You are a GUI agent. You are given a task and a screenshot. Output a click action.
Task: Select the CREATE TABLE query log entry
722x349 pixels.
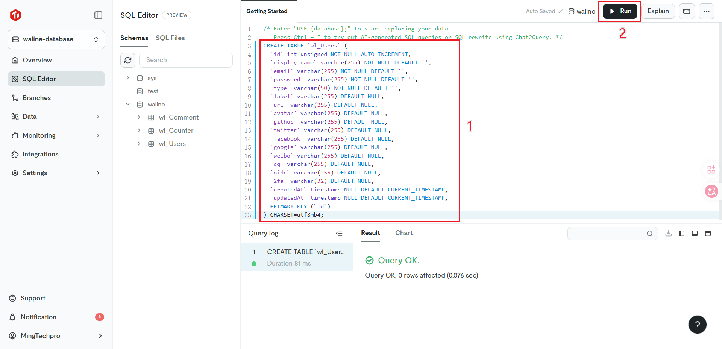point(297,257)
